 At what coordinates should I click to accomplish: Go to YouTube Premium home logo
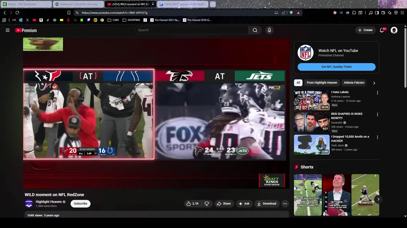coord(26,30)
